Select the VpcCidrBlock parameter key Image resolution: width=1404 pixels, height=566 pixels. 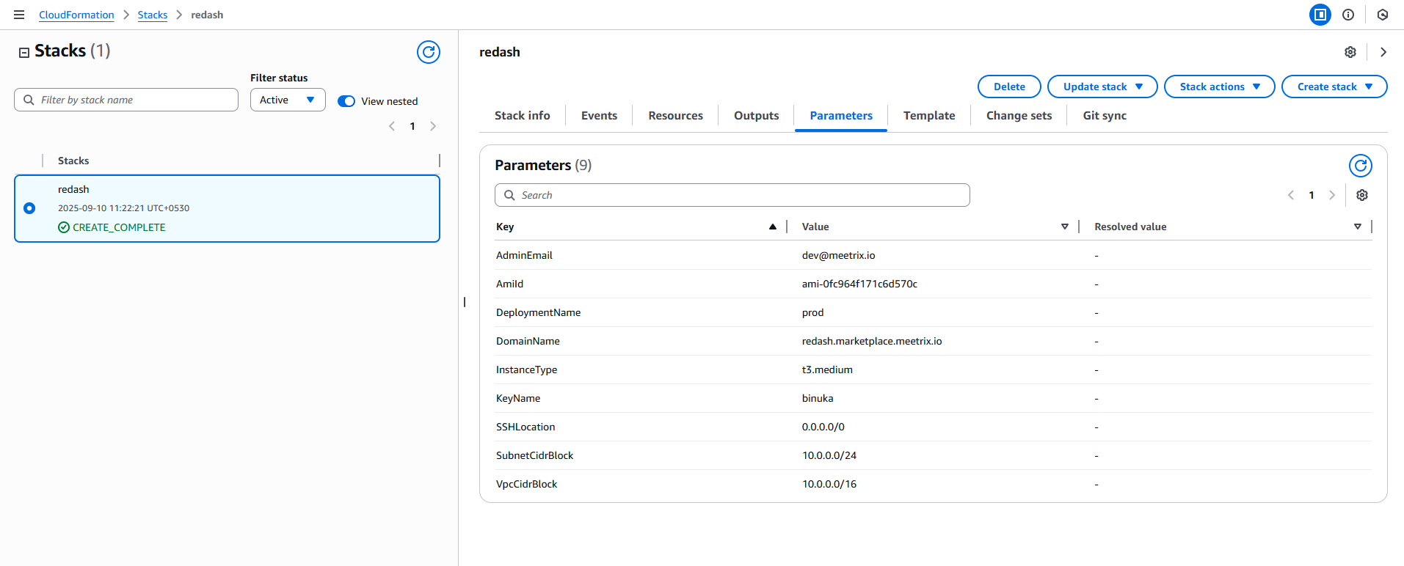526,484
